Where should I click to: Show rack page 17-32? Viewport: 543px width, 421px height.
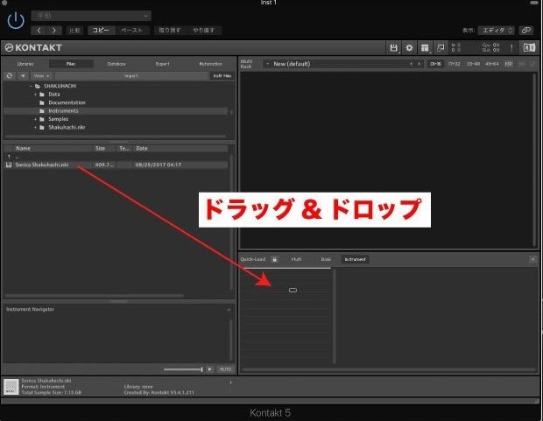pos(454,64)
